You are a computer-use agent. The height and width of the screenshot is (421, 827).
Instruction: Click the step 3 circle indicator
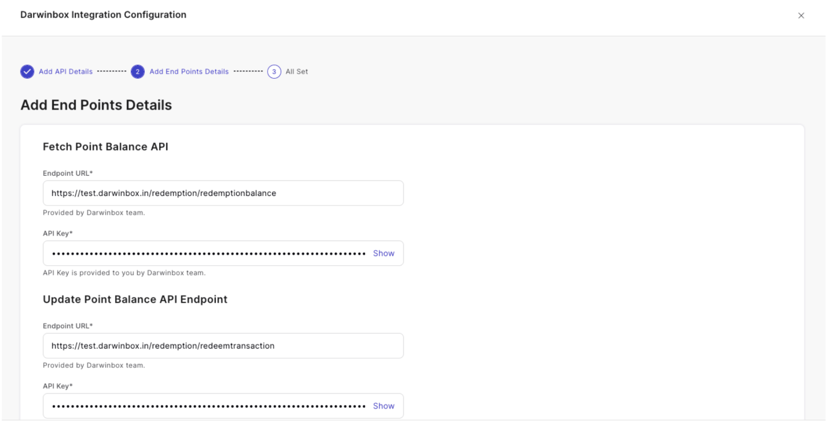[x=274, y=72]
